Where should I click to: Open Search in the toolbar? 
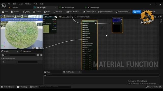point(37,12)
